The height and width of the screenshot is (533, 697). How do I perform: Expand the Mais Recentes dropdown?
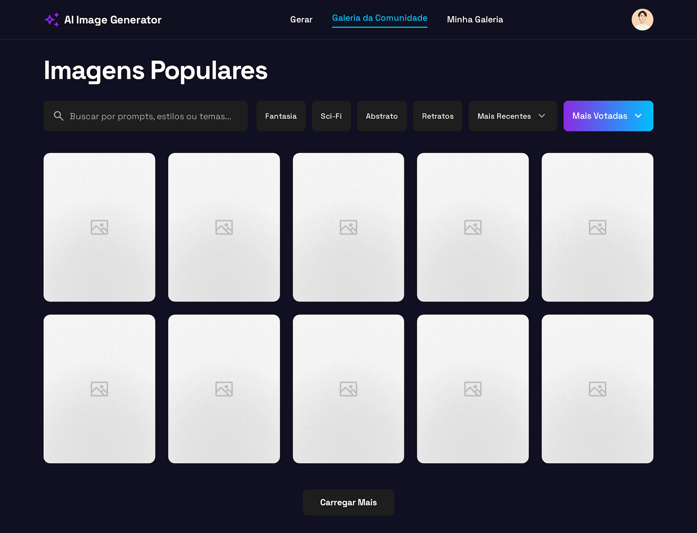point(504,116)
